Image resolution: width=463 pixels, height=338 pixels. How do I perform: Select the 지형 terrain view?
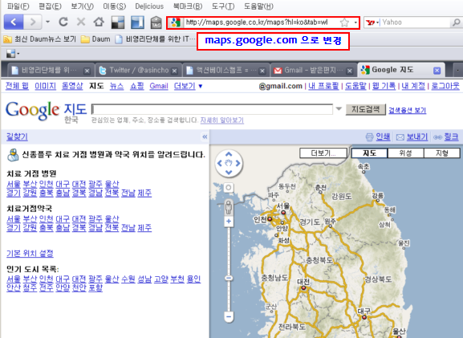click(442, 153)
